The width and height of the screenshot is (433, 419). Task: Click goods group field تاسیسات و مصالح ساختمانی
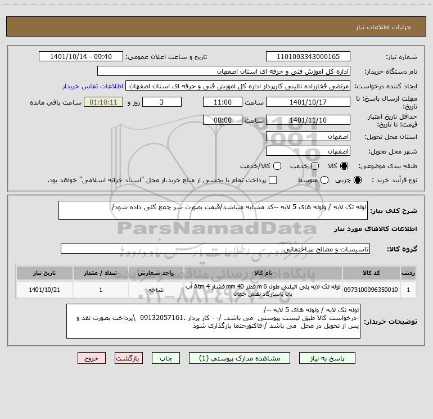215,249
